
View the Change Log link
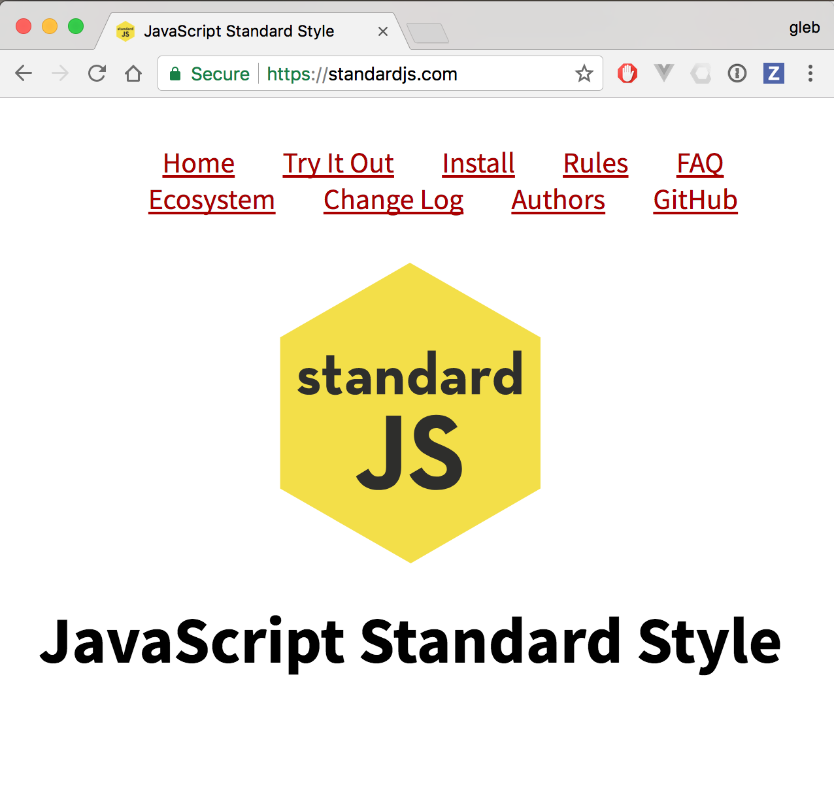point(393,200)
